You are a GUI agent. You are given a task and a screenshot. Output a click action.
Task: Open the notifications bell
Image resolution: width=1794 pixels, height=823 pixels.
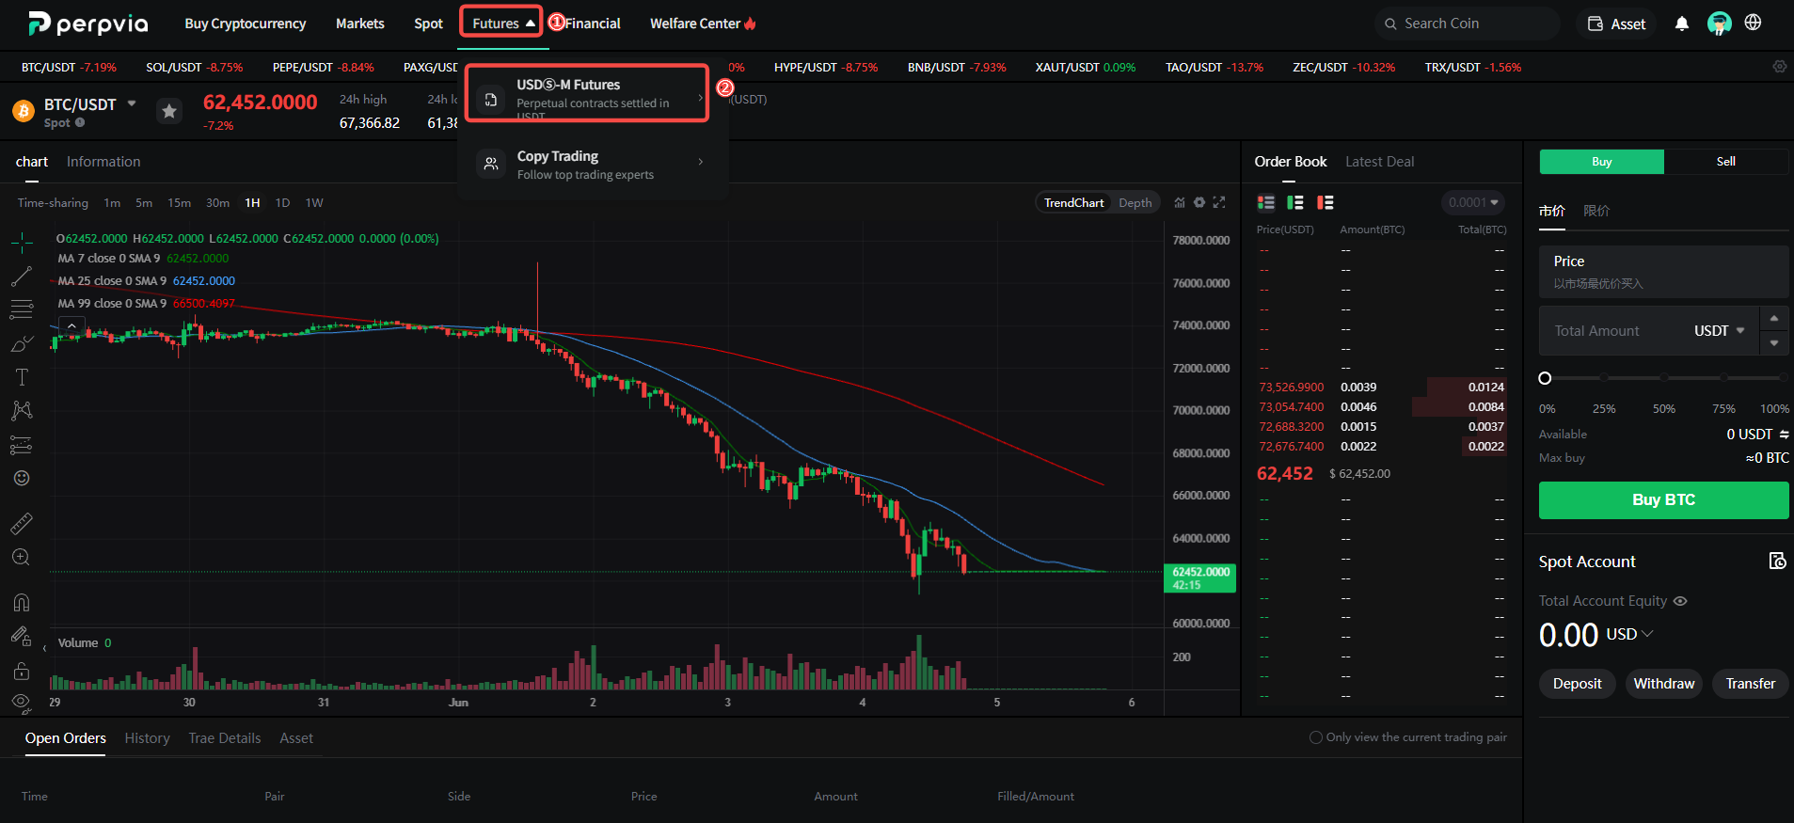[1682, 24]
